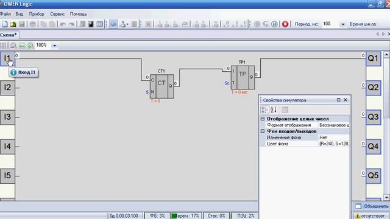Open the Помощь menu
Screen dimensions: 390x219
tap(79, 14)
